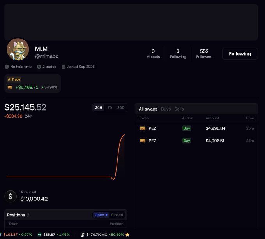
Task: Click the dollar sign Total cash icon
Action: 11,196
